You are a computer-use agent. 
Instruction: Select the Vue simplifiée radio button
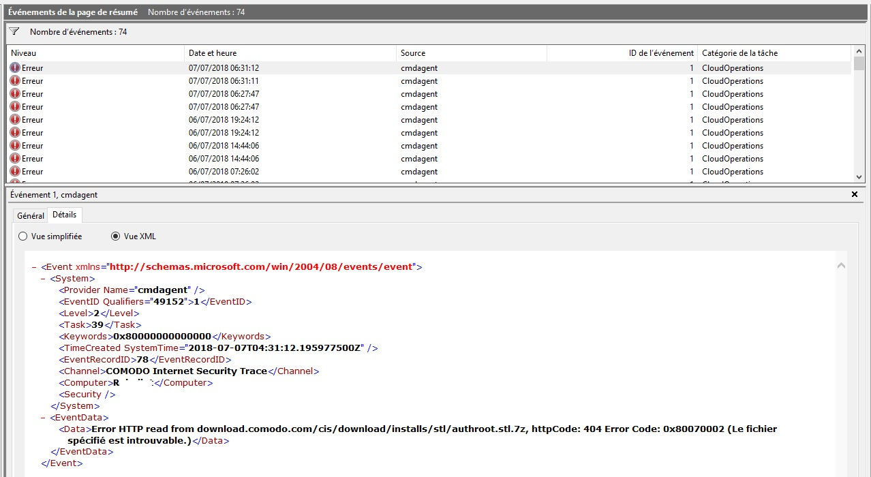click(23, 236)
